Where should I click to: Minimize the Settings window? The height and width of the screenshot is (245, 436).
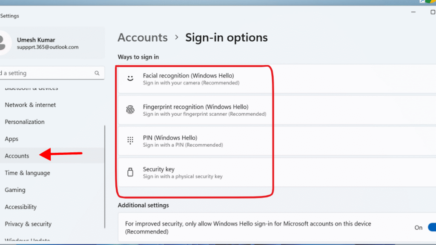[x=413, y=12]
